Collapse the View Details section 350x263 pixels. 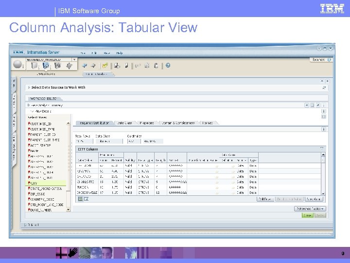[32, 111]
